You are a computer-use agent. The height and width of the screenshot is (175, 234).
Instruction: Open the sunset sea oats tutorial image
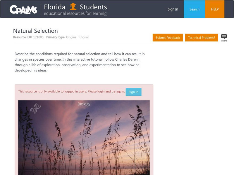click(84, 140)
